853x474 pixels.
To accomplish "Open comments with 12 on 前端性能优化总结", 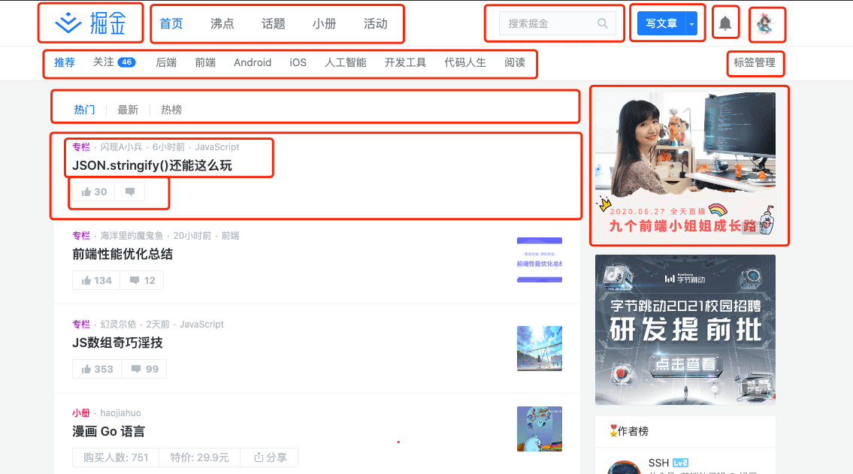I will (x=142, y=280).
